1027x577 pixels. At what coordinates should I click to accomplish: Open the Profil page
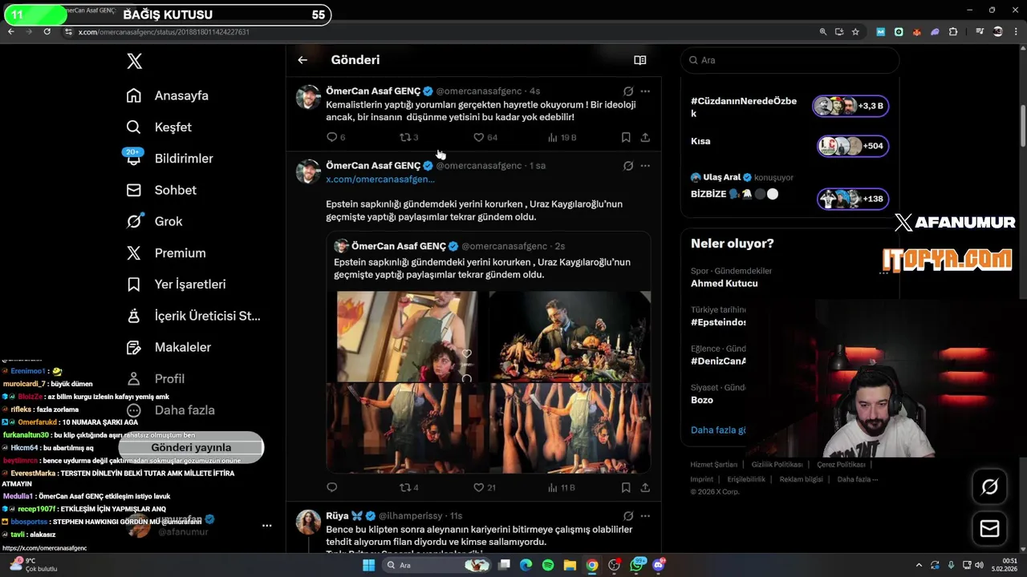pyautogui.click(x=156, y=378)
